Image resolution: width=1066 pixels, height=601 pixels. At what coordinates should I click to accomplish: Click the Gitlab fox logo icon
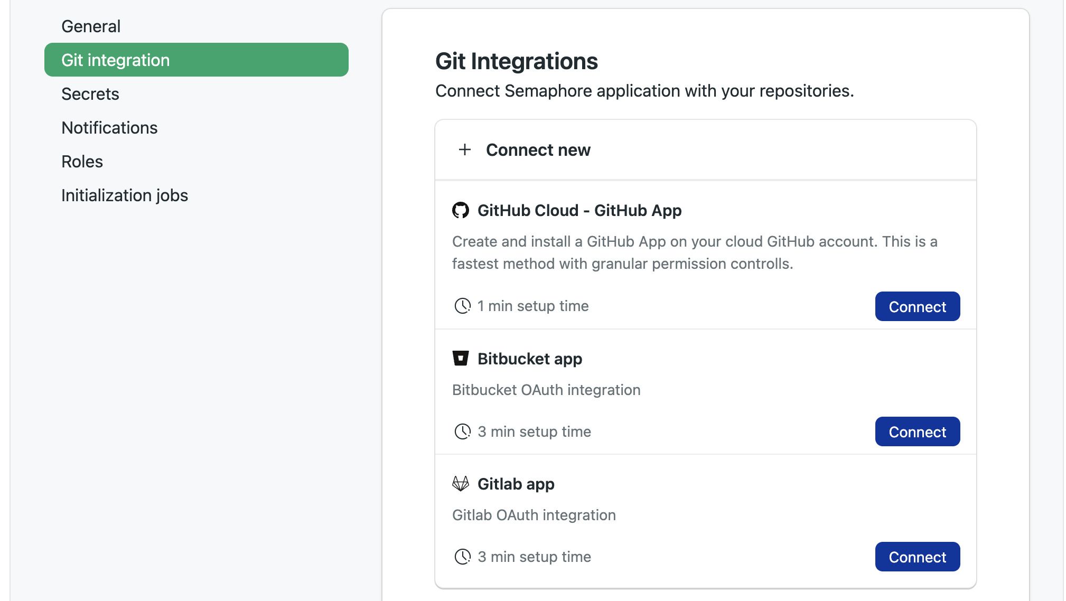click(461, 484)
